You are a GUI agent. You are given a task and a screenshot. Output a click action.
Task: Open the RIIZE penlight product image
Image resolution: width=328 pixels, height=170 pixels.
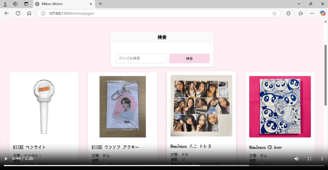point(44,107)
